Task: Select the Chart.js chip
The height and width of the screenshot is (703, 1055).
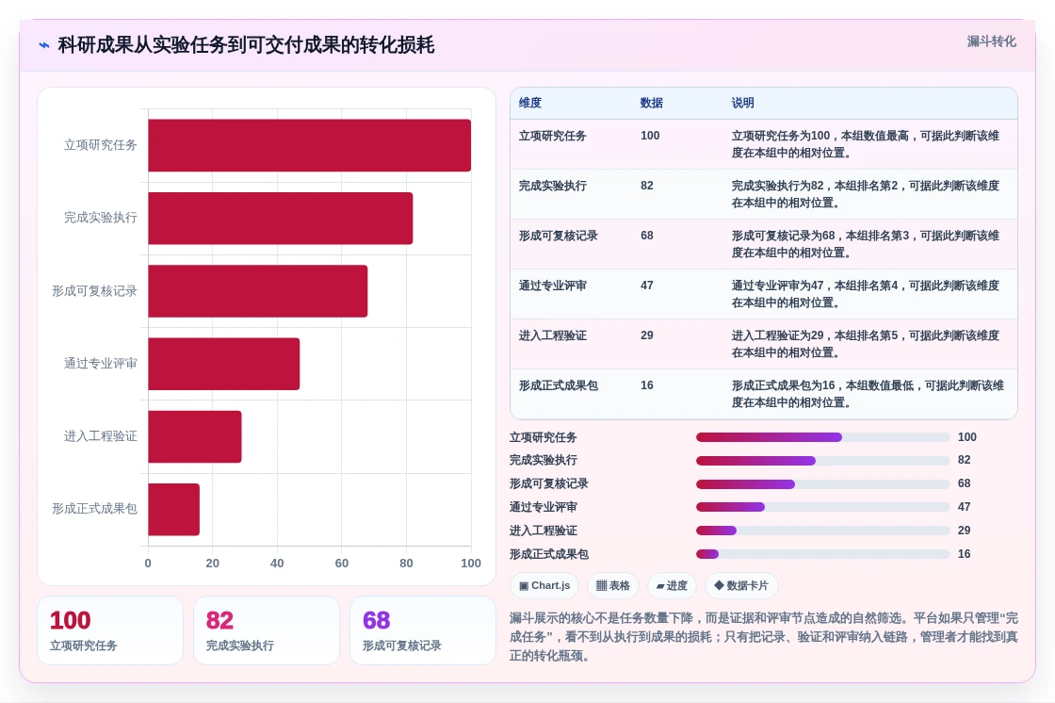Action: [x=544, y=586]
